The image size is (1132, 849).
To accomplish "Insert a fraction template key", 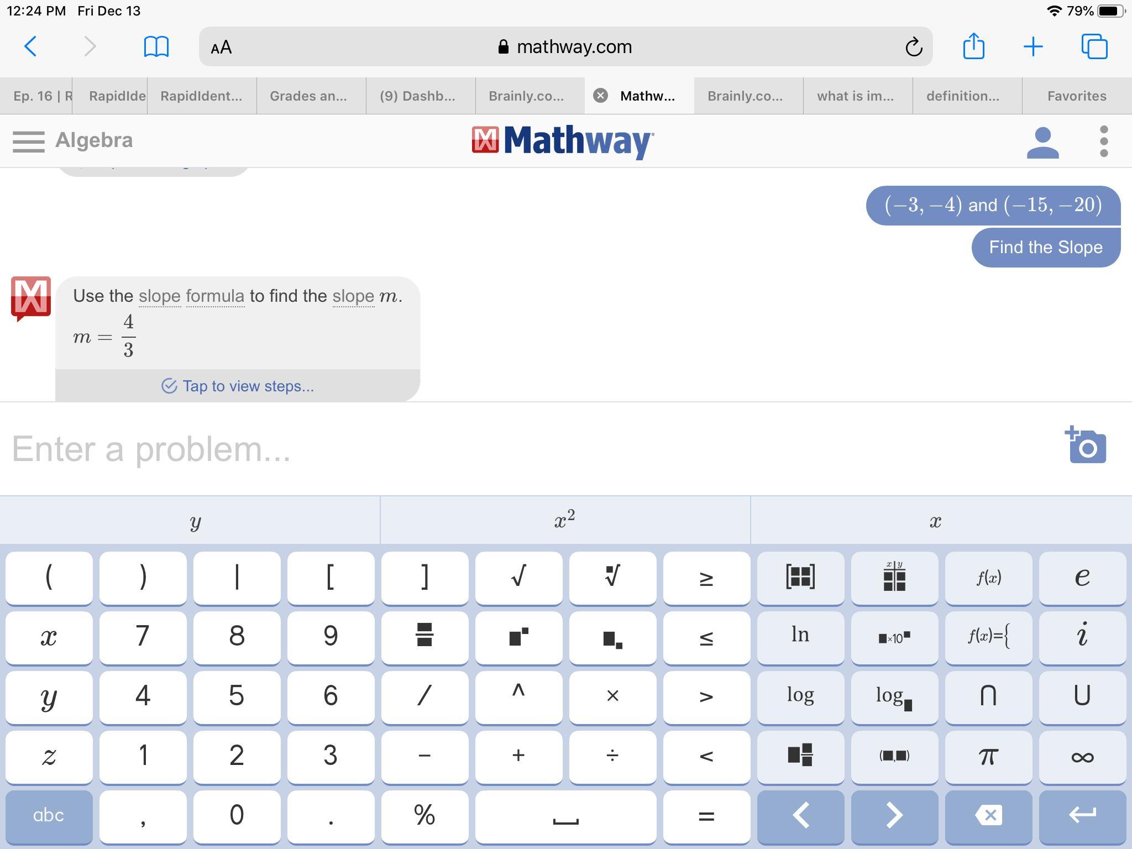I will tap(424, 636).
